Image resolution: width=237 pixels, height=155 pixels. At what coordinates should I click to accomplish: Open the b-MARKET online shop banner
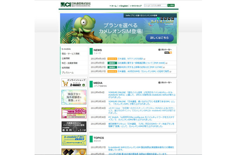pyautogui.click(x=74, y=83)
